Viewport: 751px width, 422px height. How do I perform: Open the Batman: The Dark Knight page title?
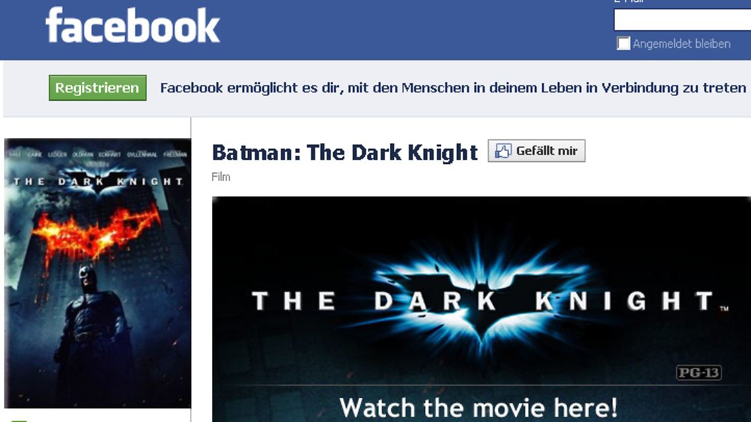(x=345, y=153)
